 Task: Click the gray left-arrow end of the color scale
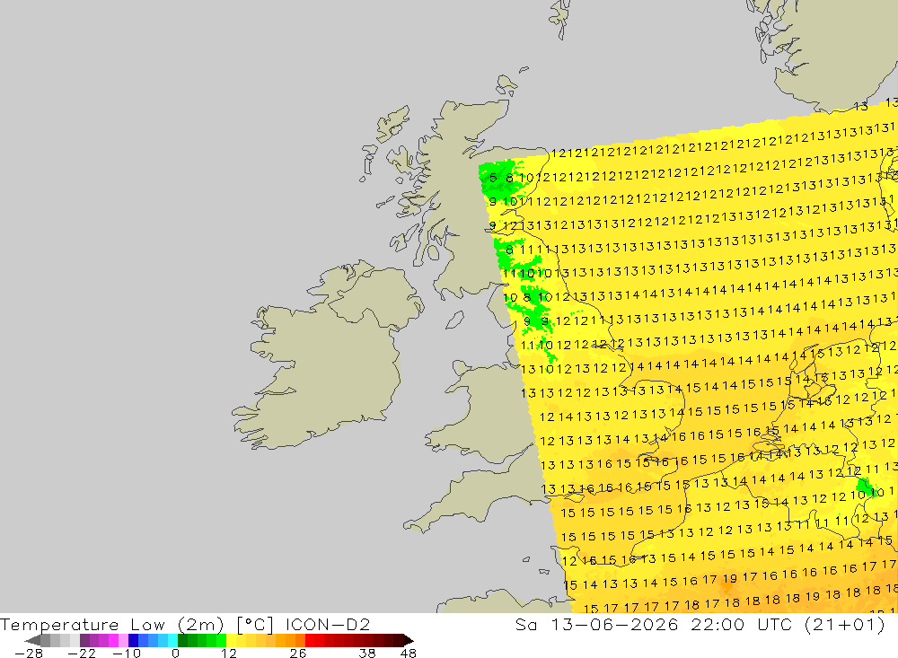(32, 641)
